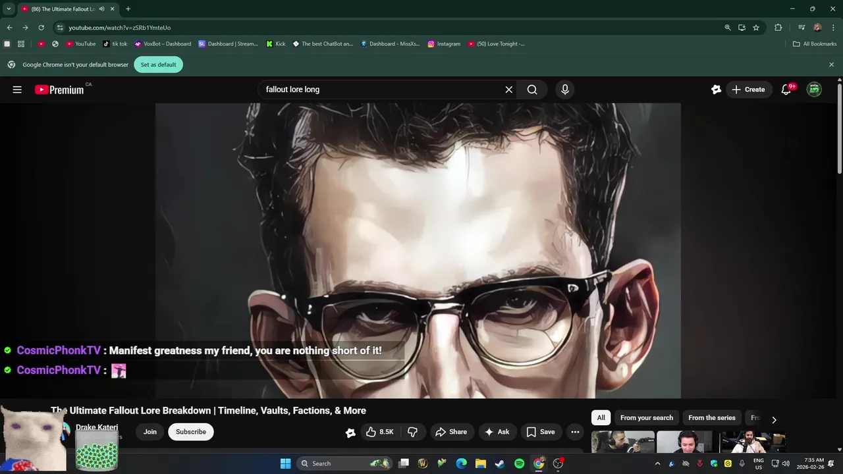Viewport: 843px width, 474px height.
Task: Open the Kick bookmark
Action: click(276, 44)
